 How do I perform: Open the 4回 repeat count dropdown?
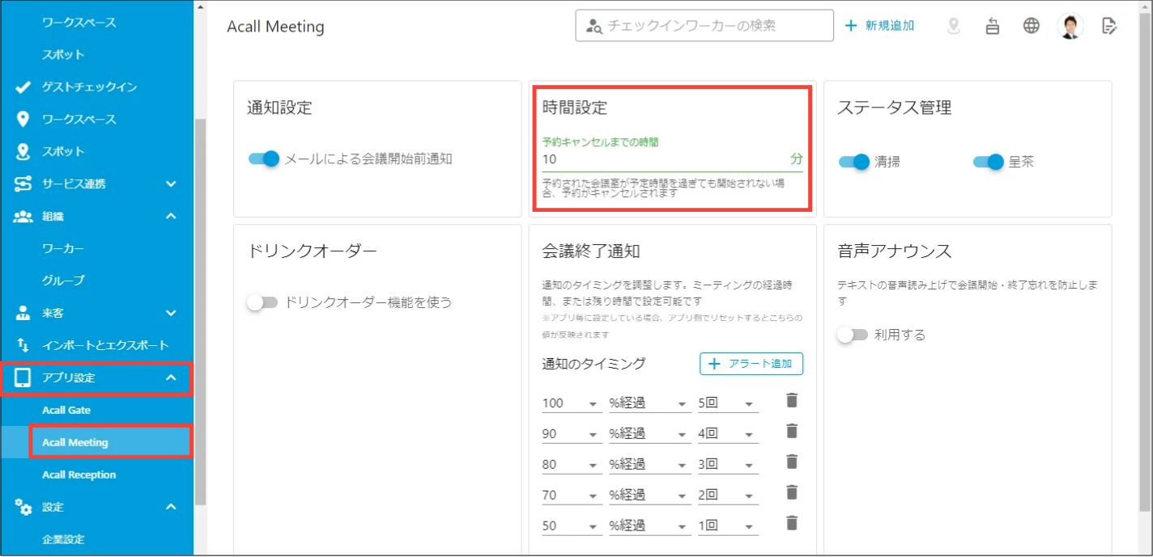pyautogui.click(x=728, y=434)
